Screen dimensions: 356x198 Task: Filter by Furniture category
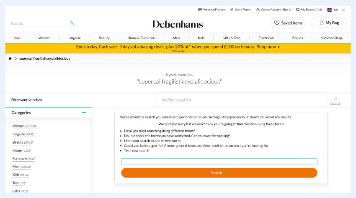coord(20,159)
